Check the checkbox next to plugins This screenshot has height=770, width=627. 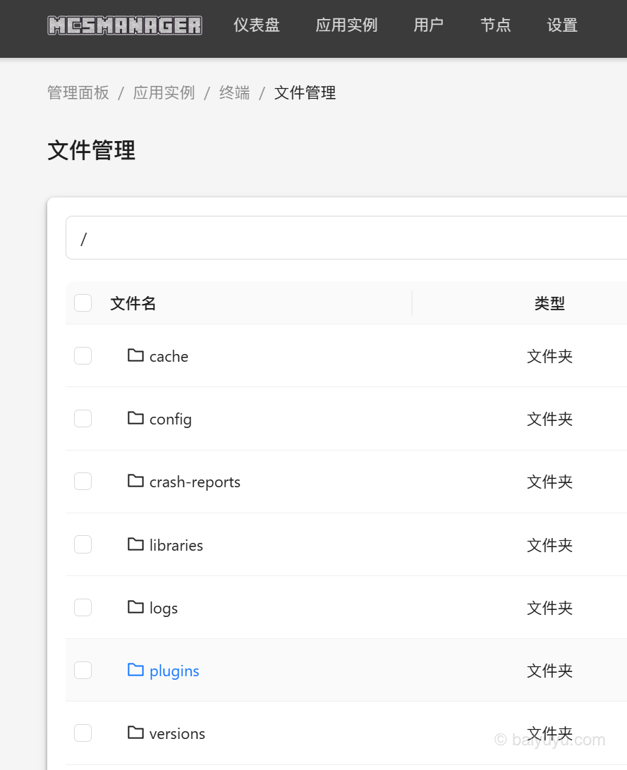[x=83, y=670]
